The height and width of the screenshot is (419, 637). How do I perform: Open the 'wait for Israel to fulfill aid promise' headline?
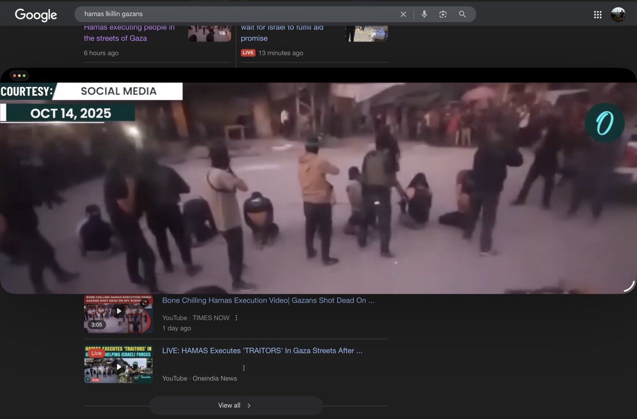[x=282, y=33]
